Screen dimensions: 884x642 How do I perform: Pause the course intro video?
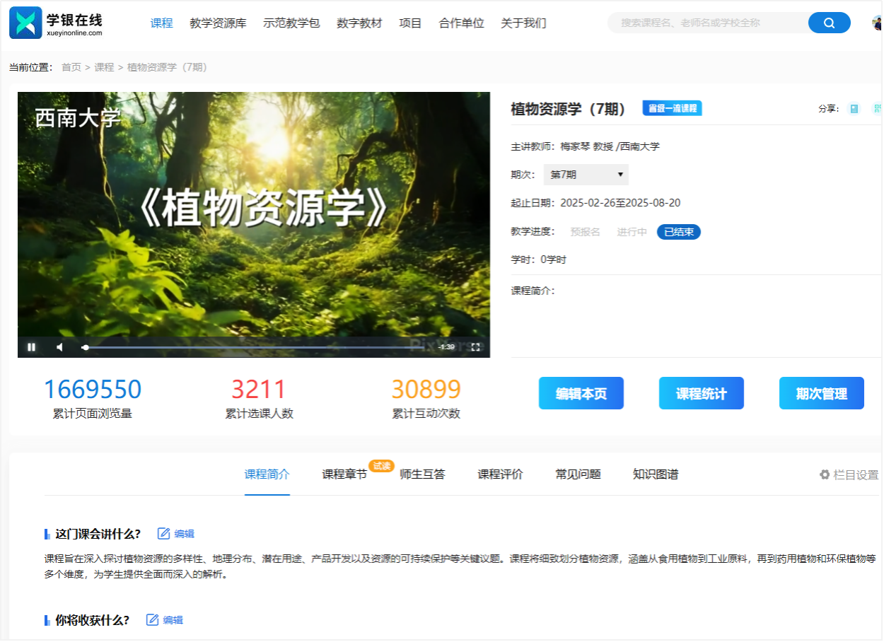pyautogui.click(x=31, y=346)
